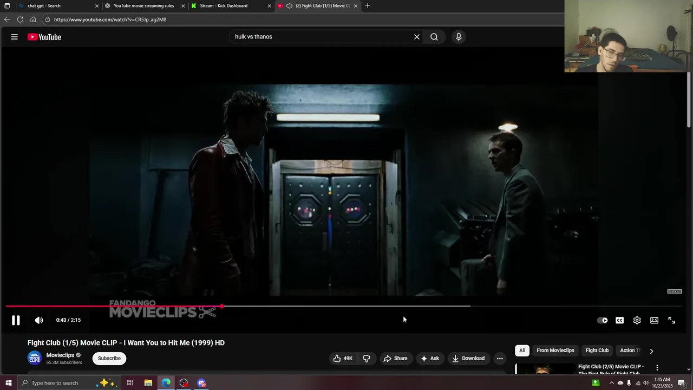The width and height of the screenshot is (693, 390).
Task: Mute the video volume
Action: point(39,320)
